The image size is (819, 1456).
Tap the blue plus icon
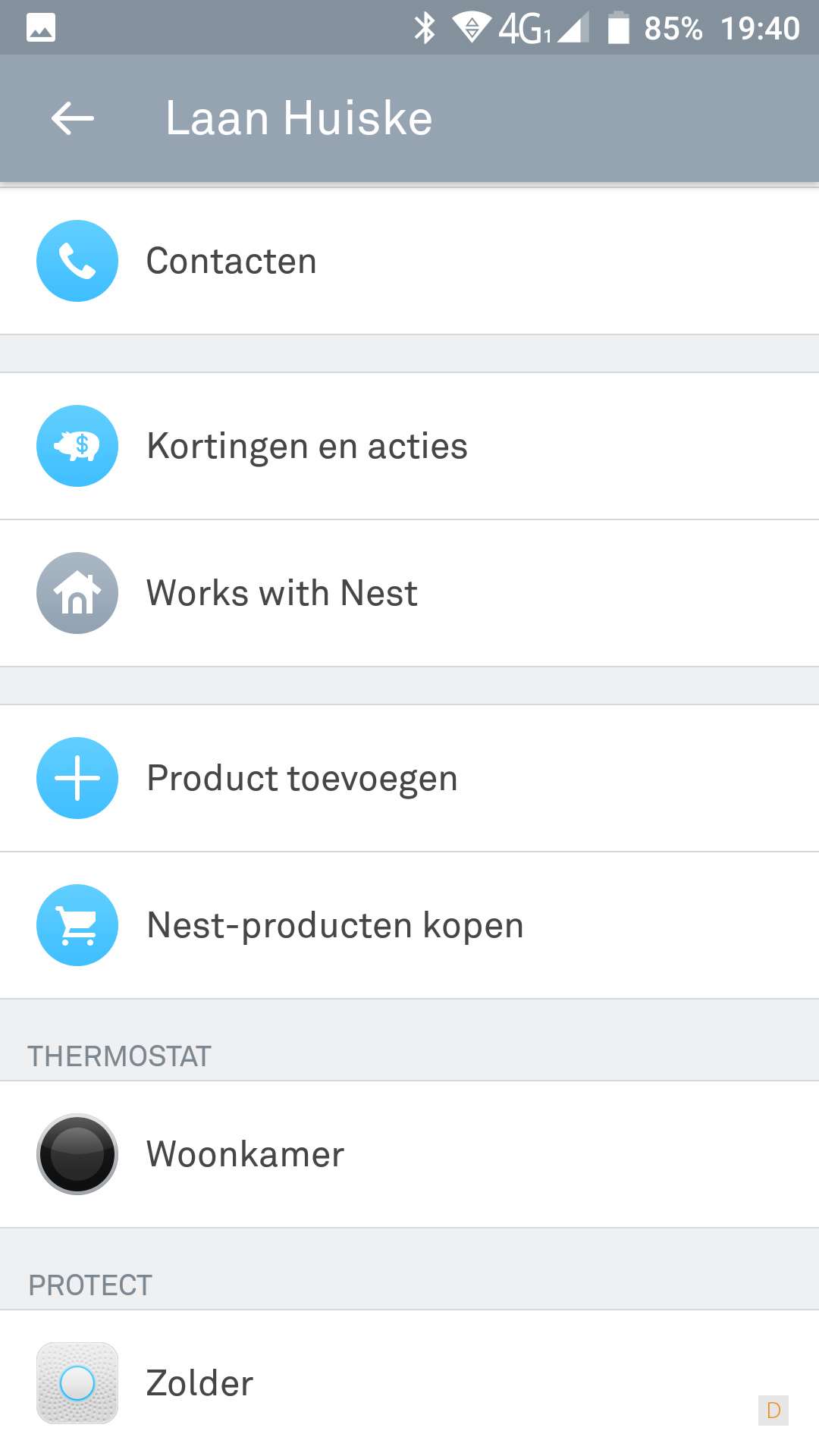[77, 778]
